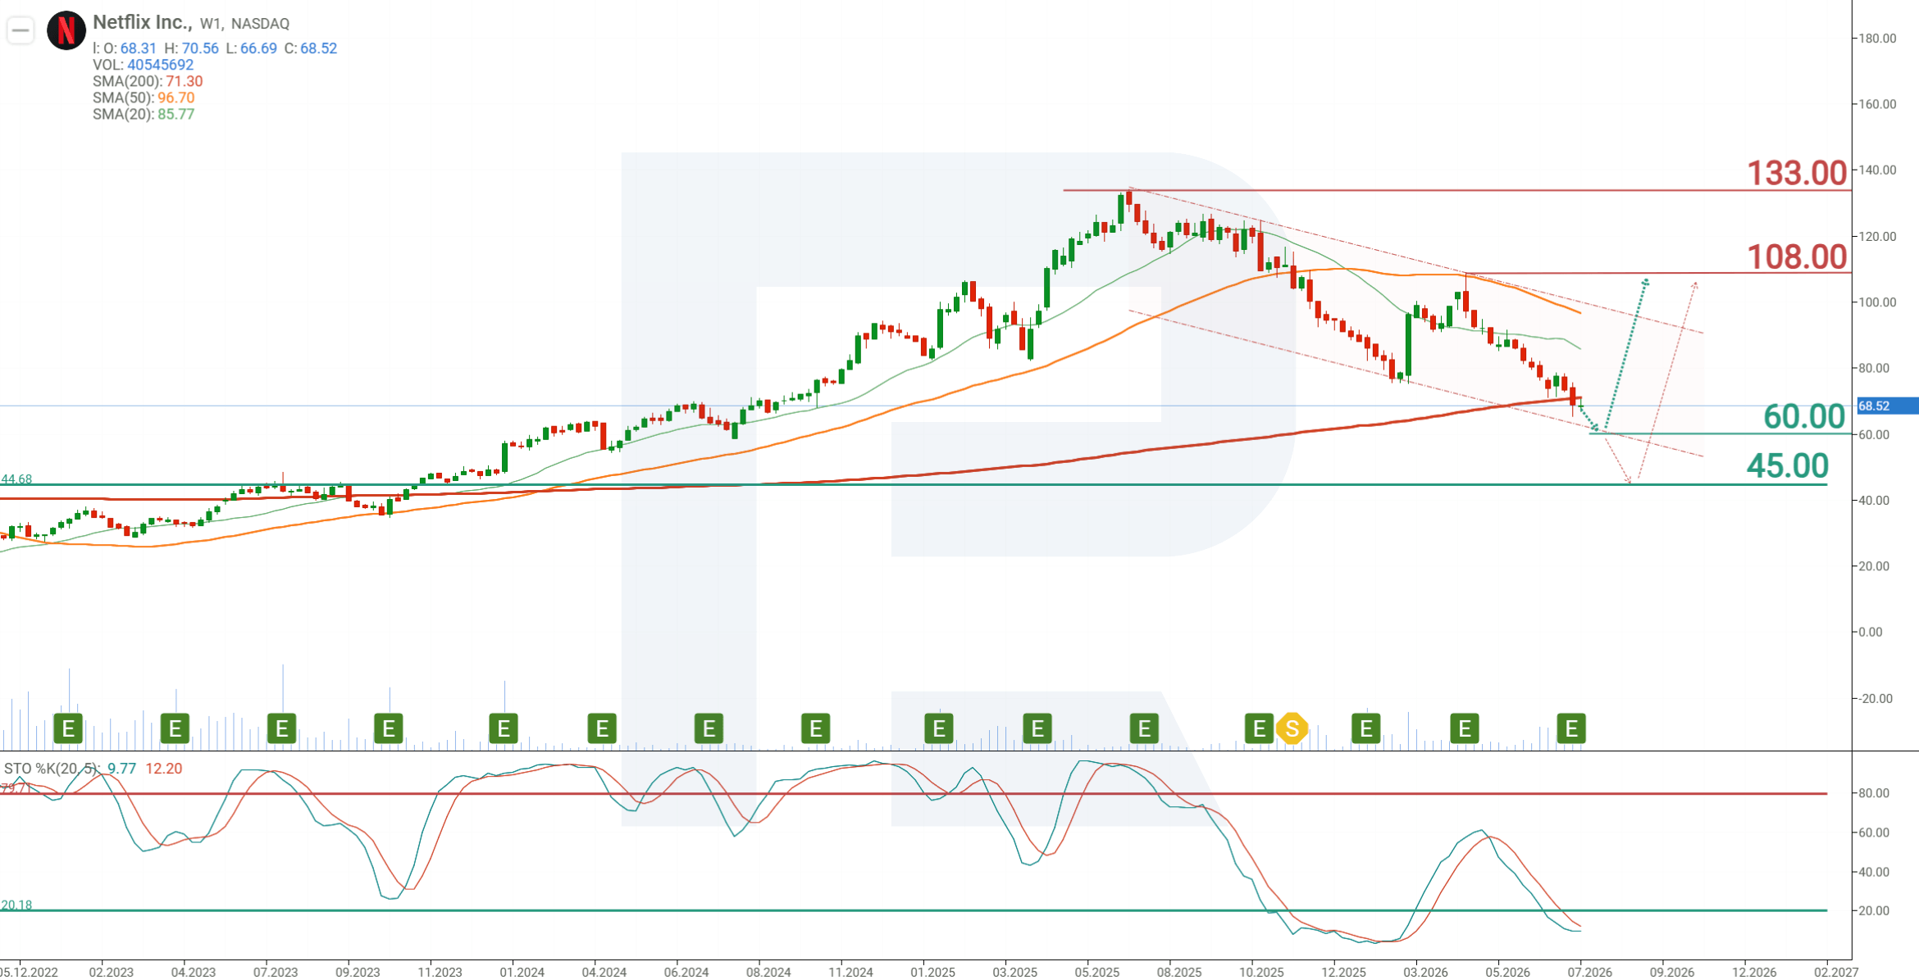The height and width of the screenshot is (980, 1919).
Task: Select the SMA(20) indicator legend
Action: click(x=144, y=114)
